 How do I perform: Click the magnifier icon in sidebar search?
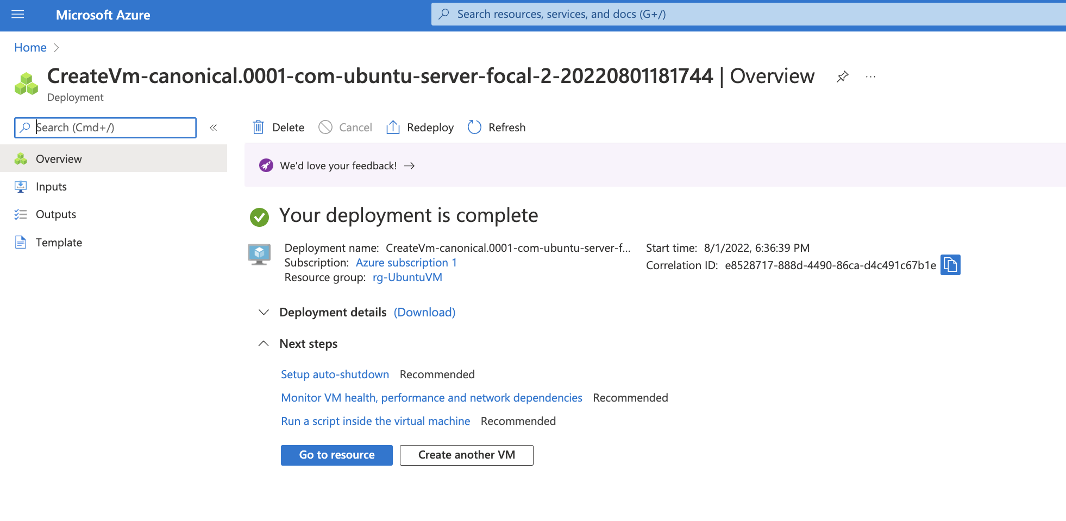[x=25, y=128]
